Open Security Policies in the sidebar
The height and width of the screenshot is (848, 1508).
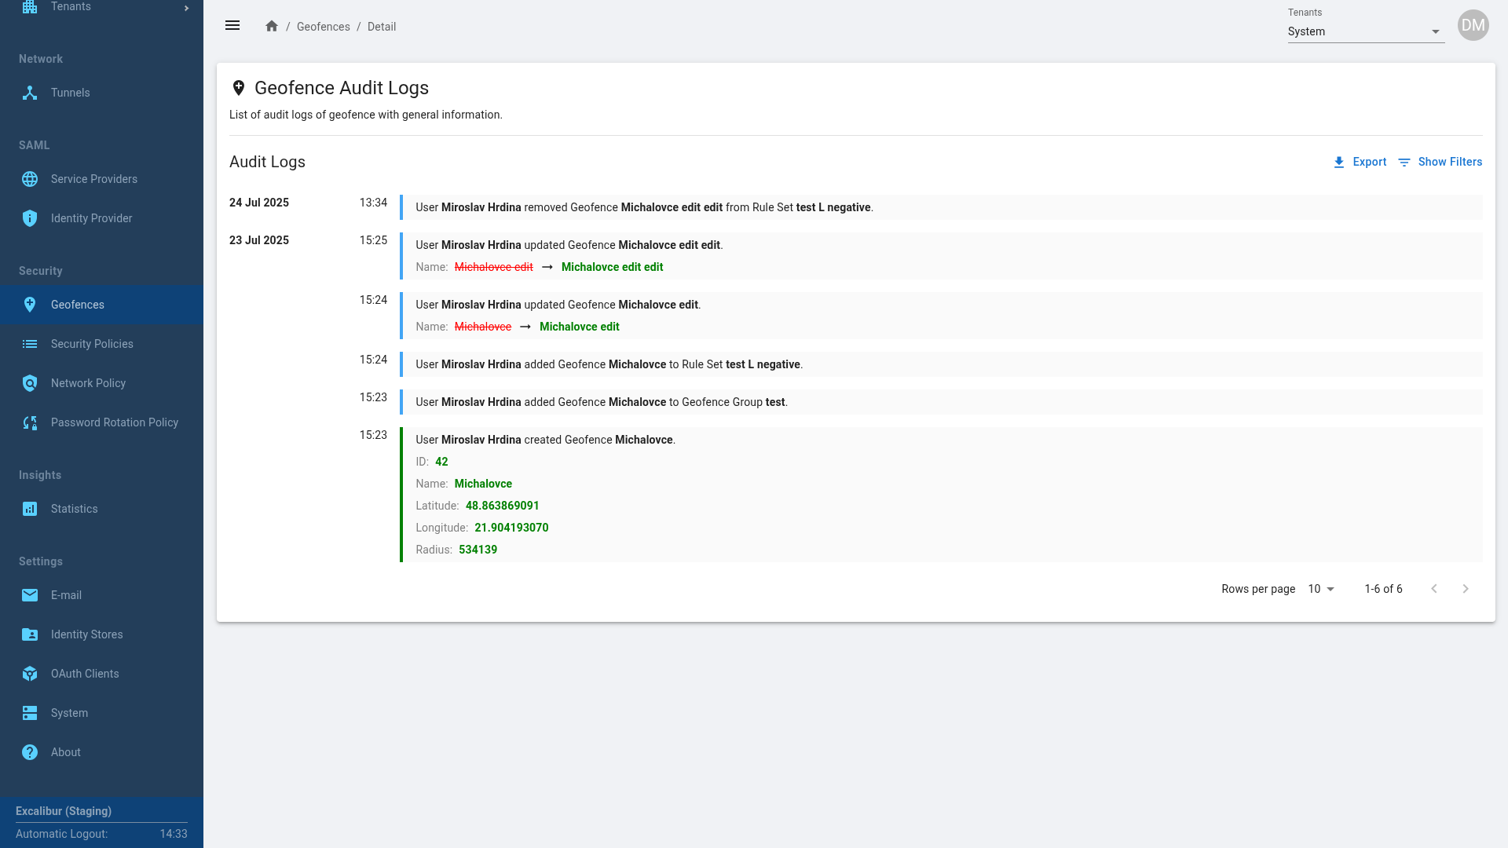click(x=92, y=344)
